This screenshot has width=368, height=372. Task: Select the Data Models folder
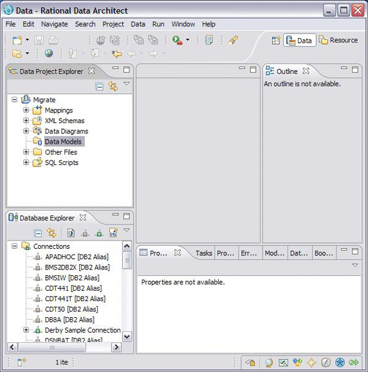coord(63,142)
